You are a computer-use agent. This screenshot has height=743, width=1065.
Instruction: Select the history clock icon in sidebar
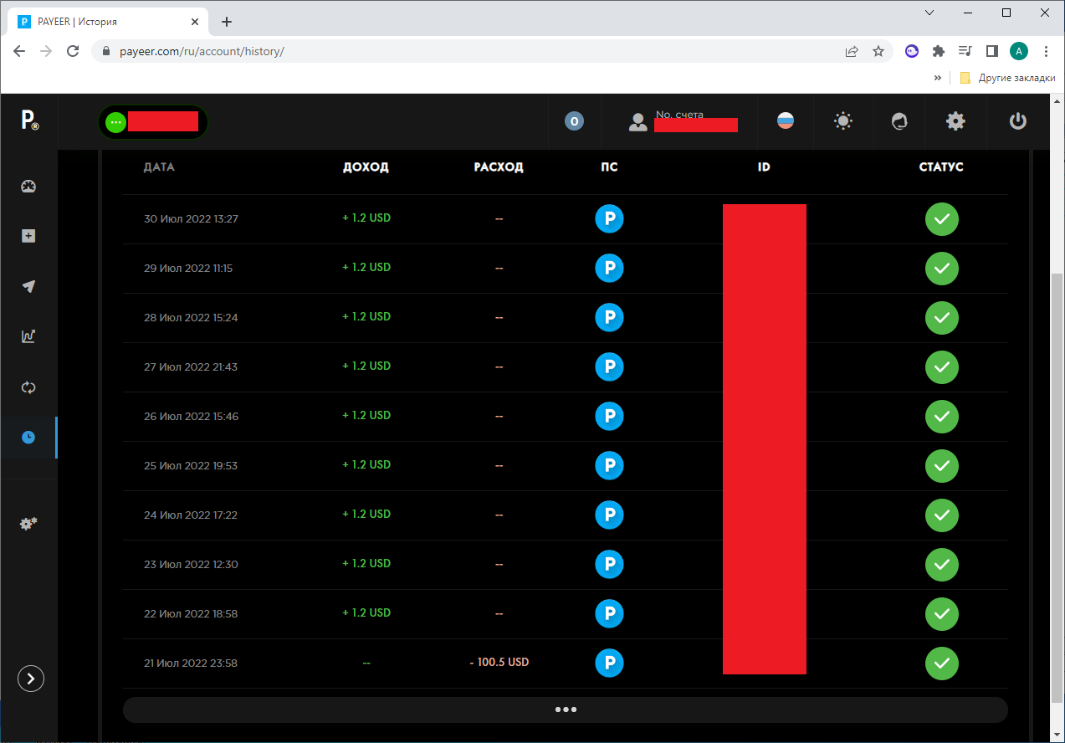point(28,437)
